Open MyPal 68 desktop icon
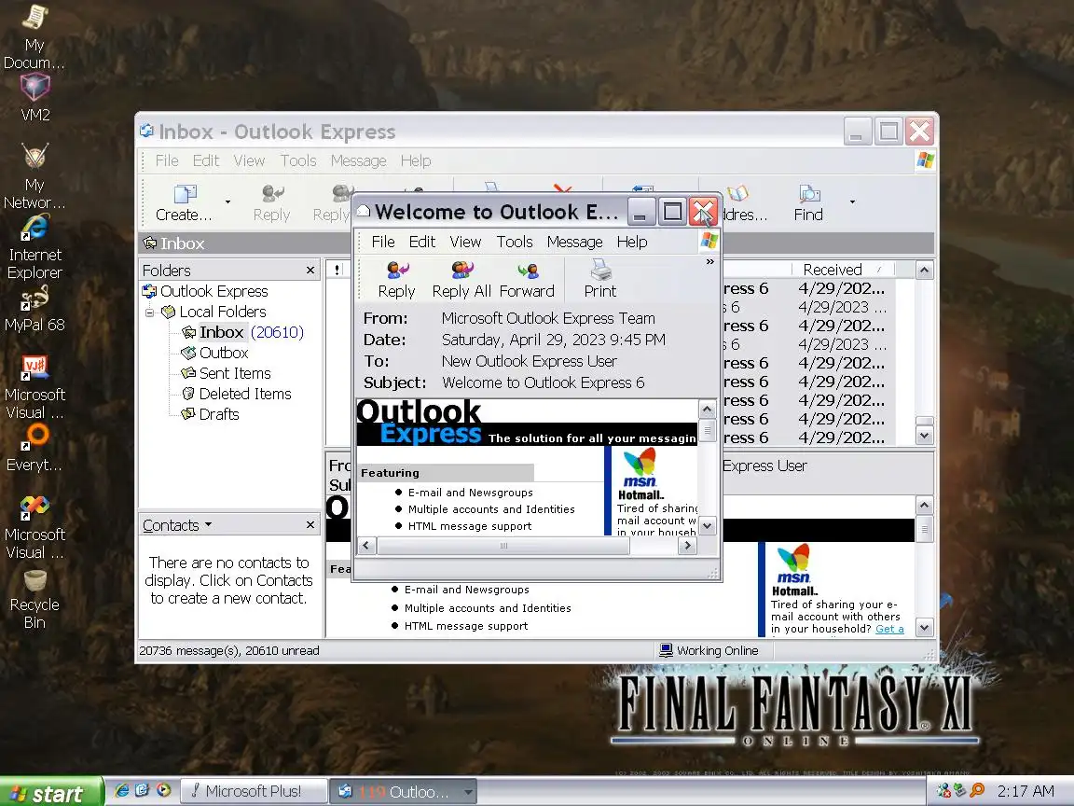 coord(34,310)
